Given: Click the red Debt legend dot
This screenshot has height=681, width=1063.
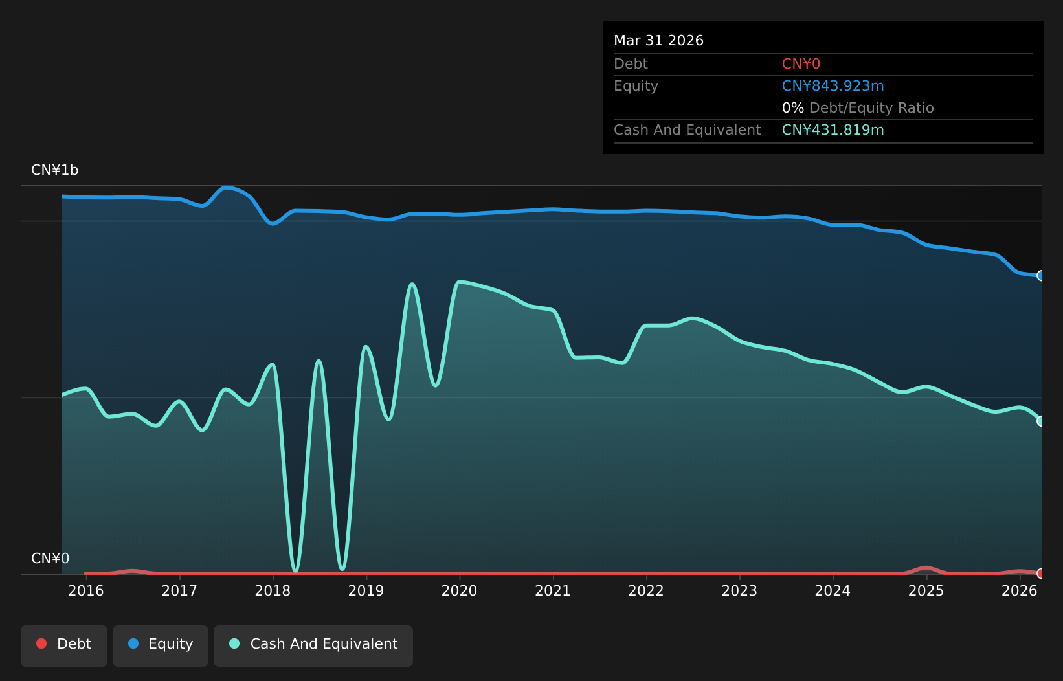Looking at the screenshot, I should click(41, 643).
